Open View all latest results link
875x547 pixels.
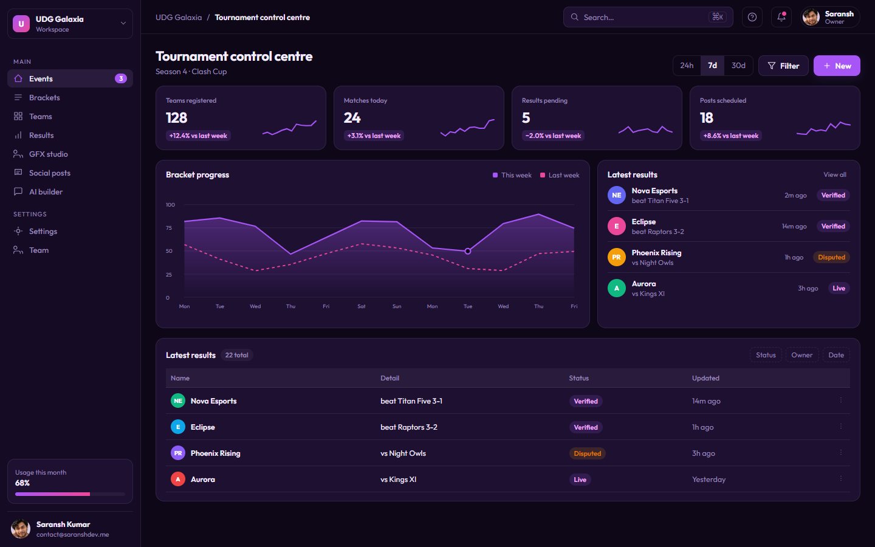coord(835,174)
